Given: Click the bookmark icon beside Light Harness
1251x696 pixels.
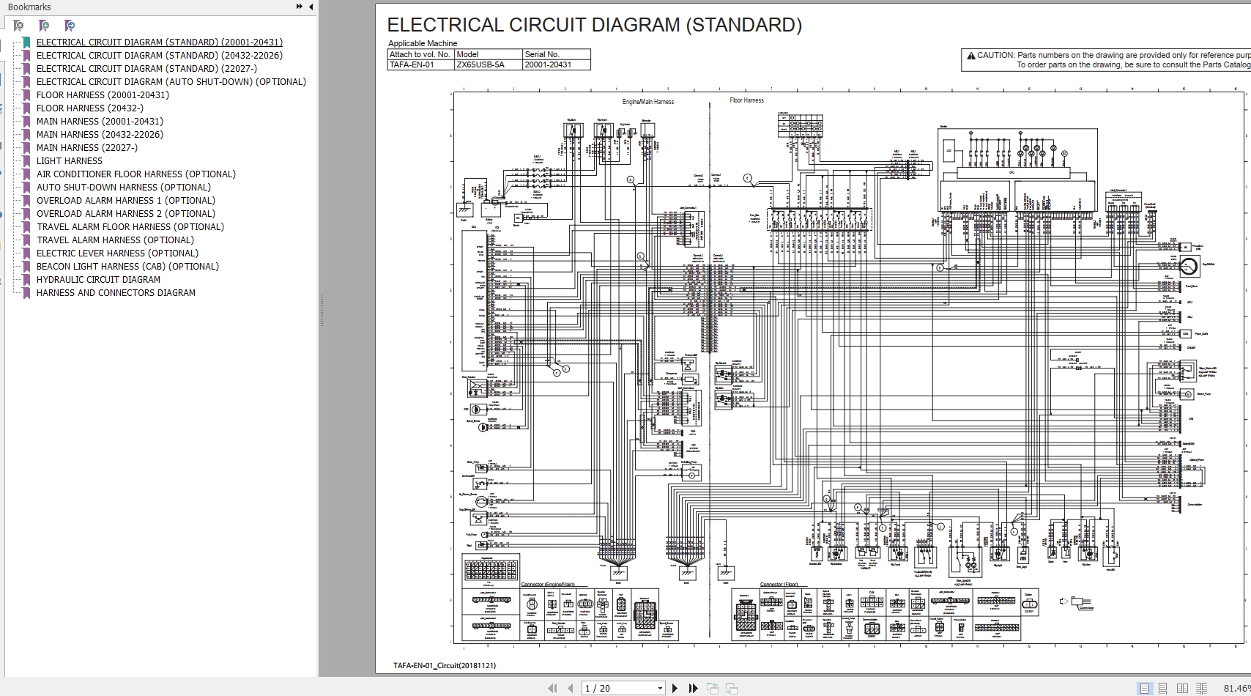Looking at the screenshot, I should [x=26, y=161].
